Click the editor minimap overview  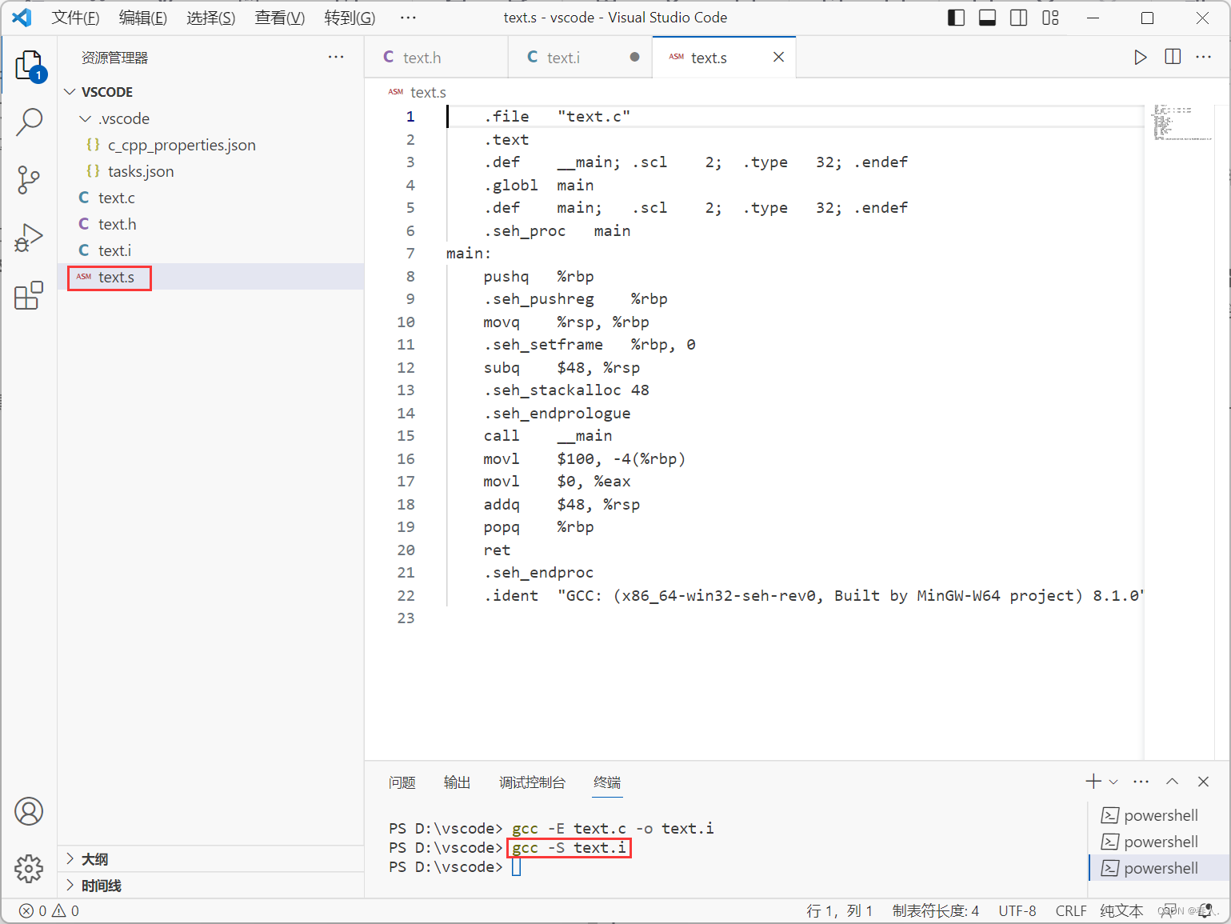(1184, 122)
